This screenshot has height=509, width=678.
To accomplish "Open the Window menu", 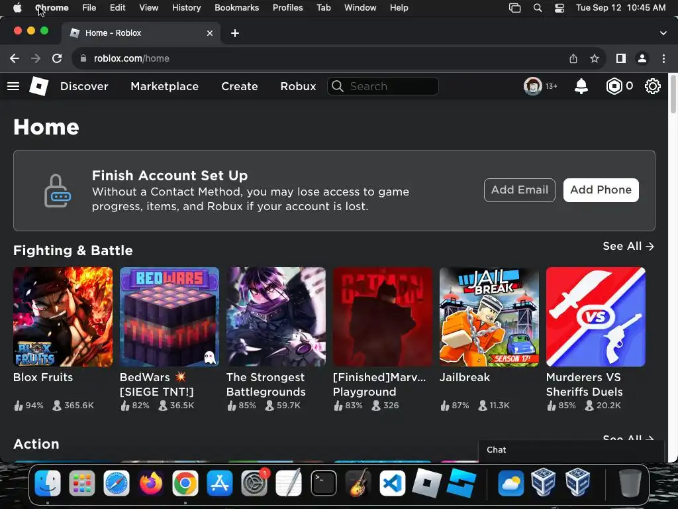I will (x=360, y=8).
